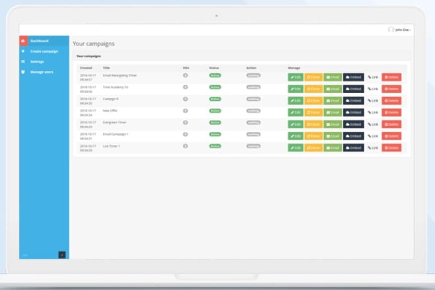The image size is (435, 290).
Task: Open Settings in the sidebar
Action: (44, 61)
